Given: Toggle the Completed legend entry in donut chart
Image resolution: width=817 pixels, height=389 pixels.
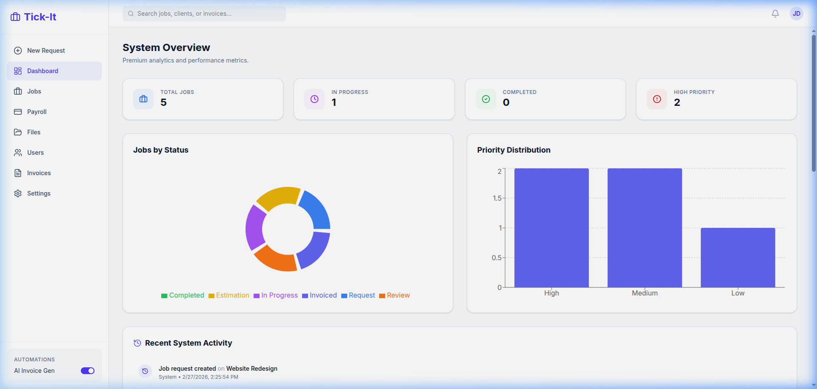Looking at the screenshot, I should coord(186,295).
